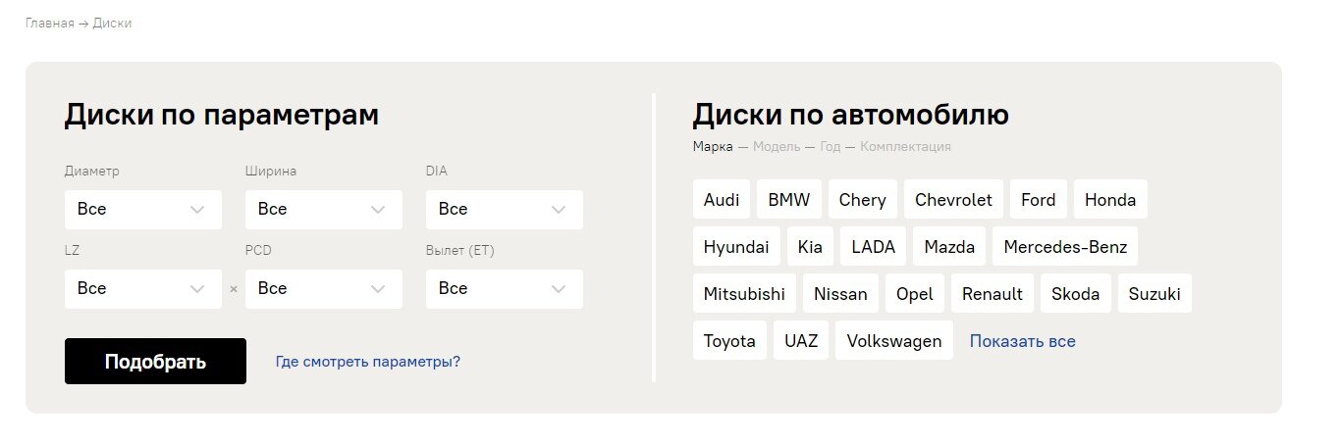Screen dimensions: 1342x445
Task: Choose Mercedes-Benz as the car make
Action: (1065, 247)
